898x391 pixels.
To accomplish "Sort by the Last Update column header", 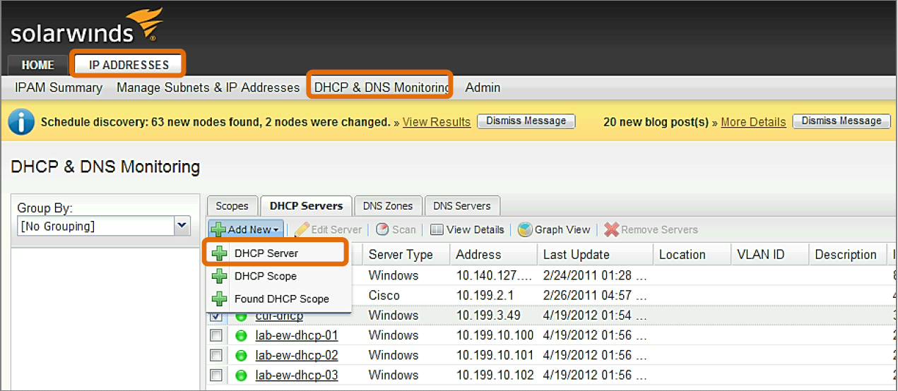I will 594,255.
